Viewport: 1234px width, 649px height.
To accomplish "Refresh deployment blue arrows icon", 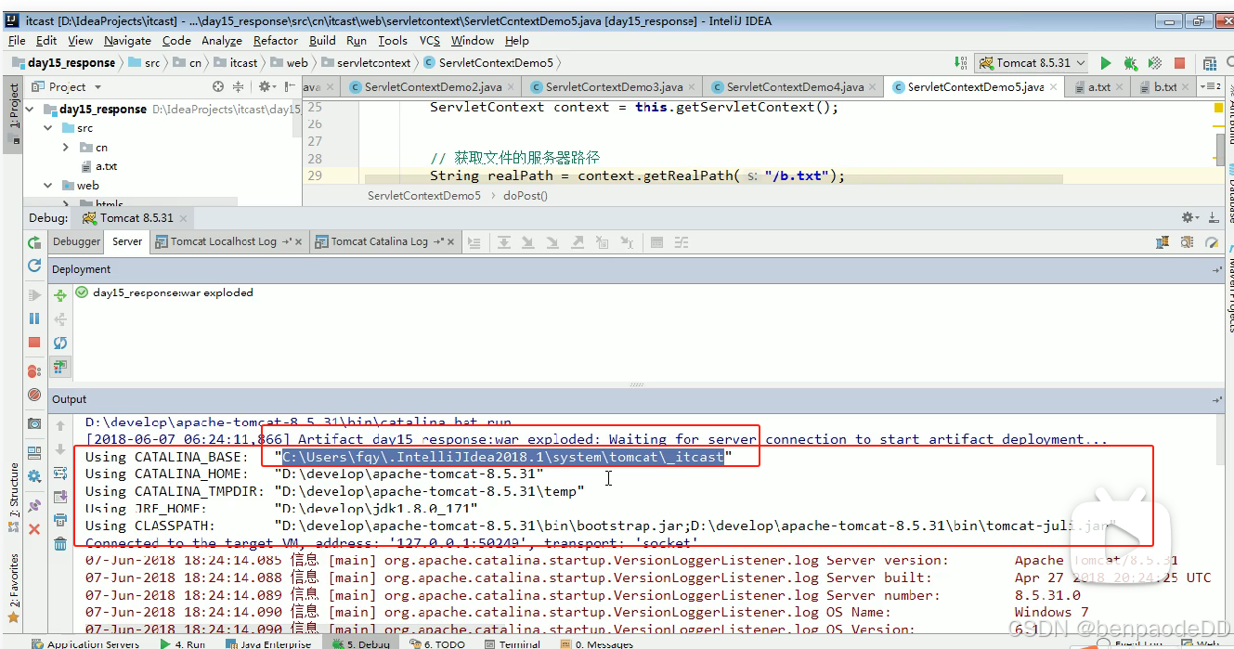I will [x=60, y=343].
